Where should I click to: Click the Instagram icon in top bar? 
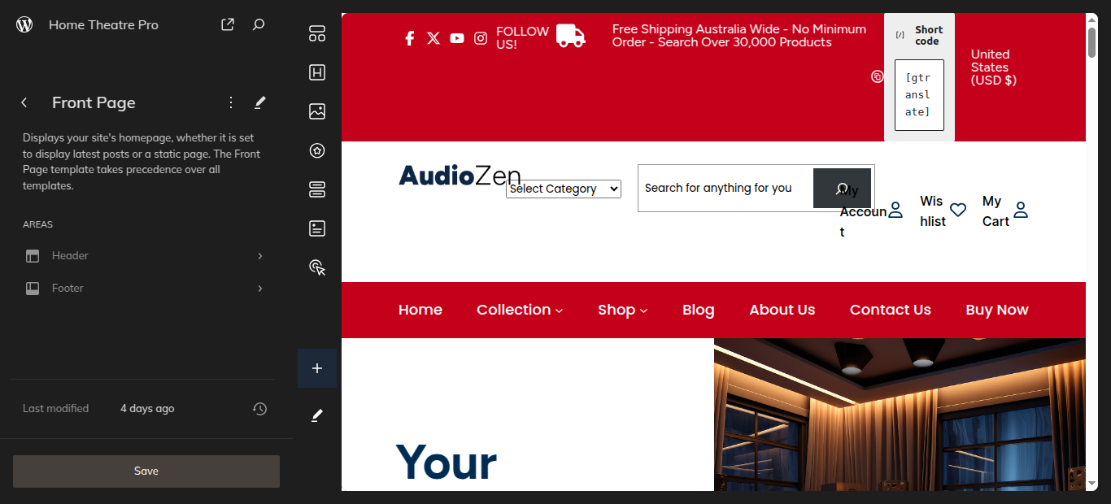(481, 38)
